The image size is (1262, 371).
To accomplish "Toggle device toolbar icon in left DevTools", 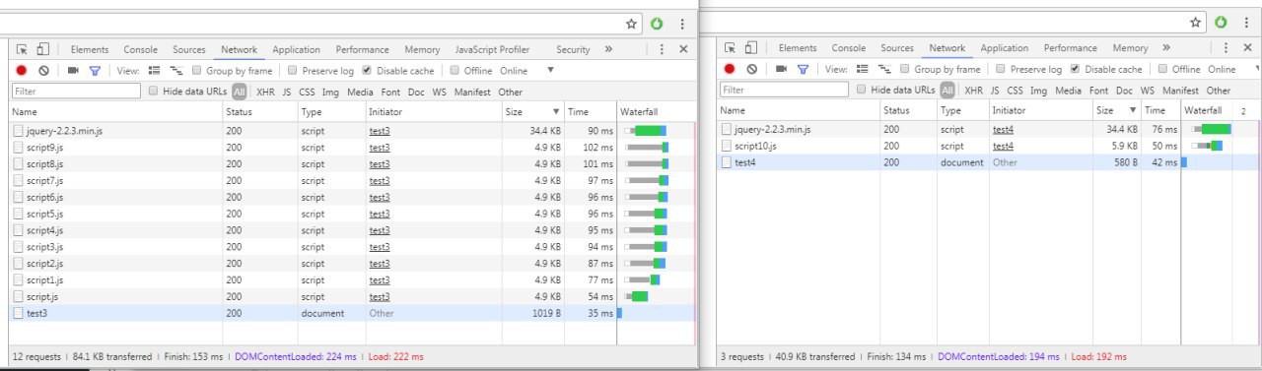I will [42, 49].
